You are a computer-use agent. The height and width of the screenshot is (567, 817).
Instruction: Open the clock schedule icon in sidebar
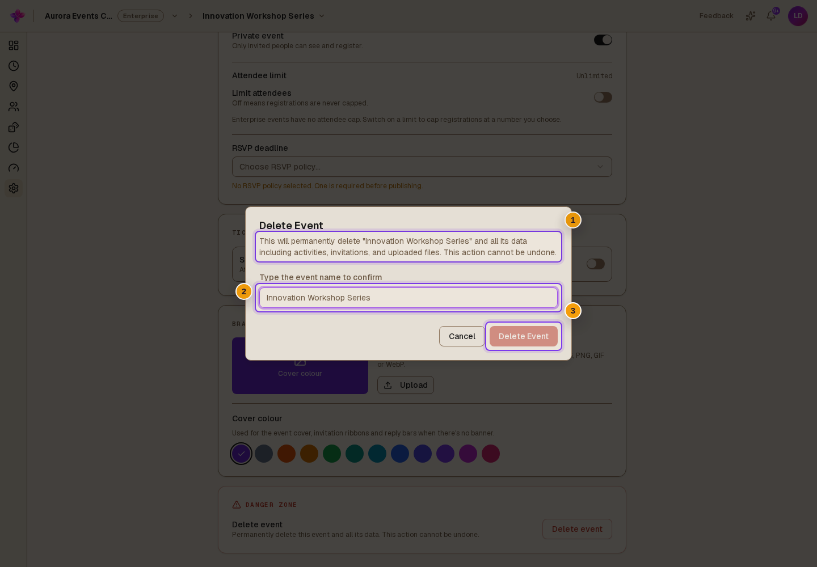14,66
